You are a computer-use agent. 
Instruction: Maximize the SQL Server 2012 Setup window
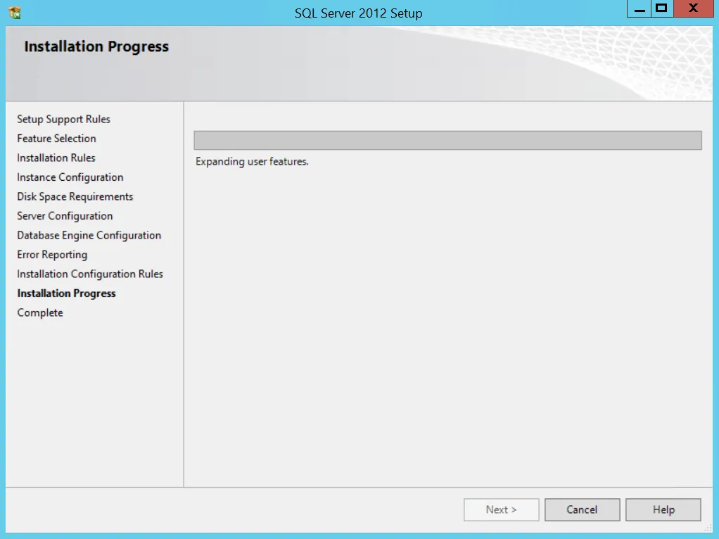(662, 8)
